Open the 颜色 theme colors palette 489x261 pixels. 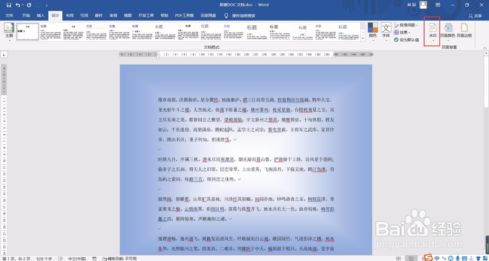373,32
